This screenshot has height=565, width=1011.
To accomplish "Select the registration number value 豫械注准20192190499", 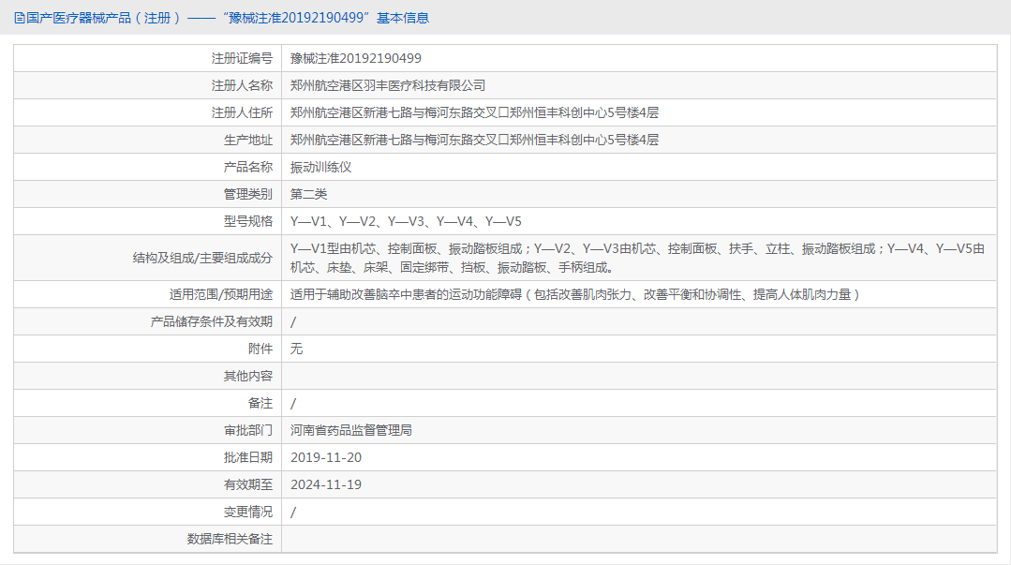I will [x=355, y=58].
